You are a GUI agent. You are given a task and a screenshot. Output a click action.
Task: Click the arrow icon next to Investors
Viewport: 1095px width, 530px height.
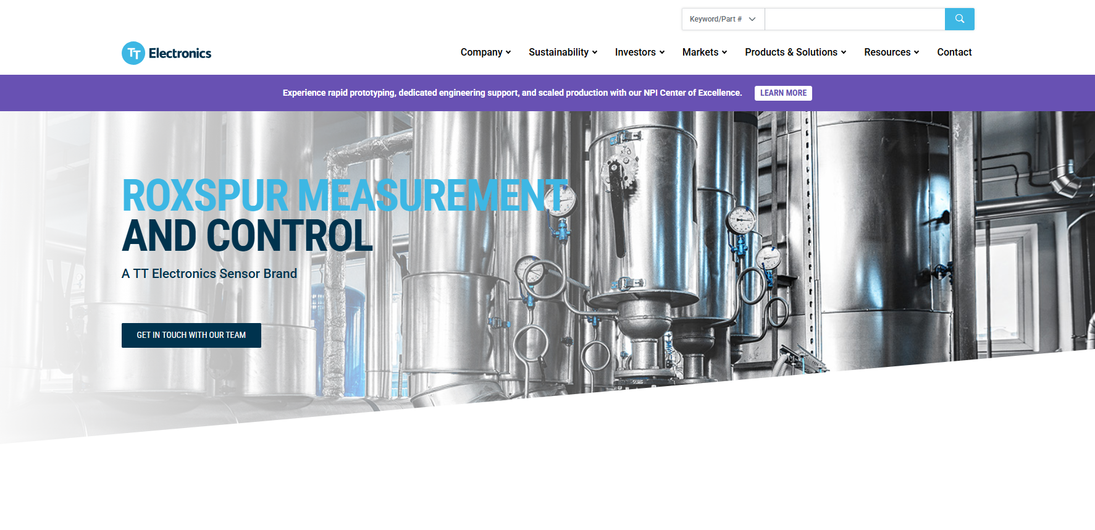click(662, 53)
